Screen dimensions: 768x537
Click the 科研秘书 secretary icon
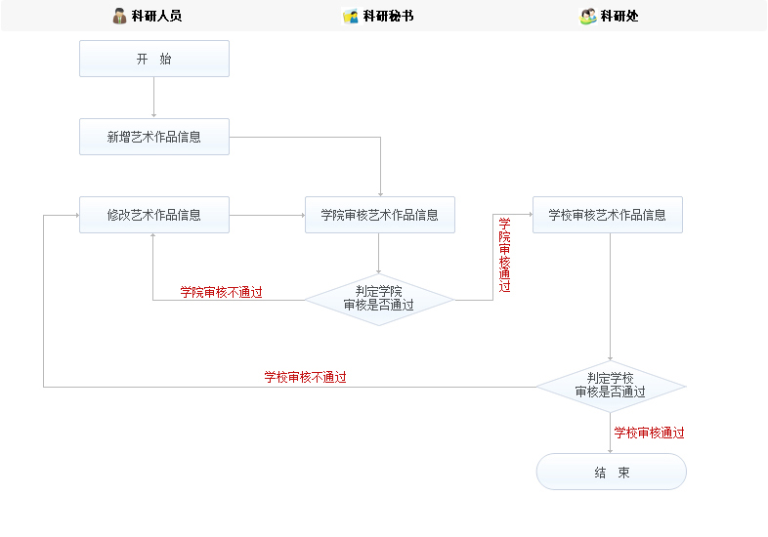351,16
